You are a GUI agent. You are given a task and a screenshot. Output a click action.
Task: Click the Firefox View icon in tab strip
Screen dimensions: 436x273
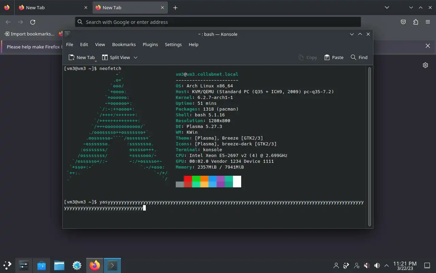point(7,8)
